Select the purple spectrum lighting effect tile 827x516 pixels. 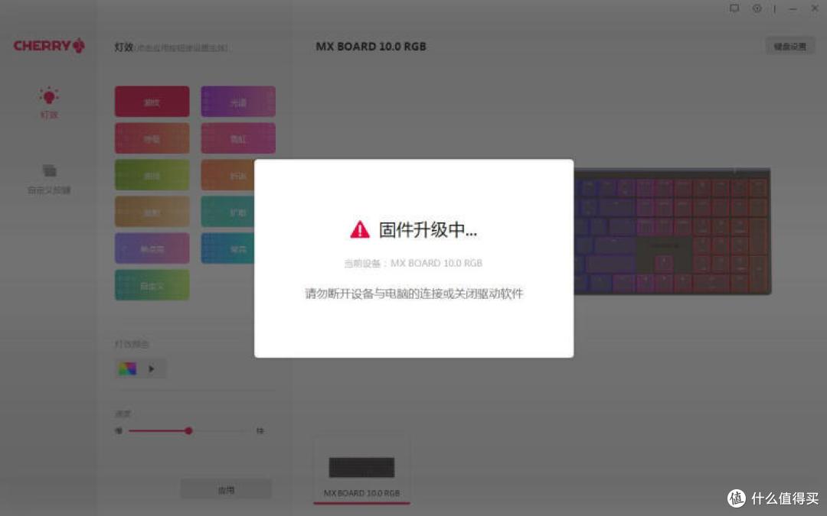coord(238,102)
